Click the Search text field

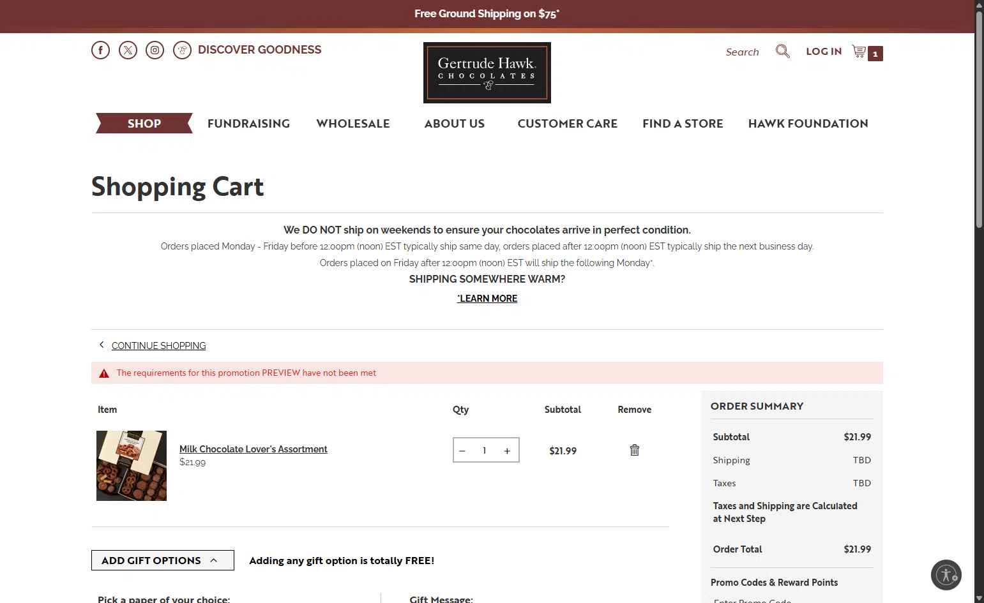(x=742, y=52)
